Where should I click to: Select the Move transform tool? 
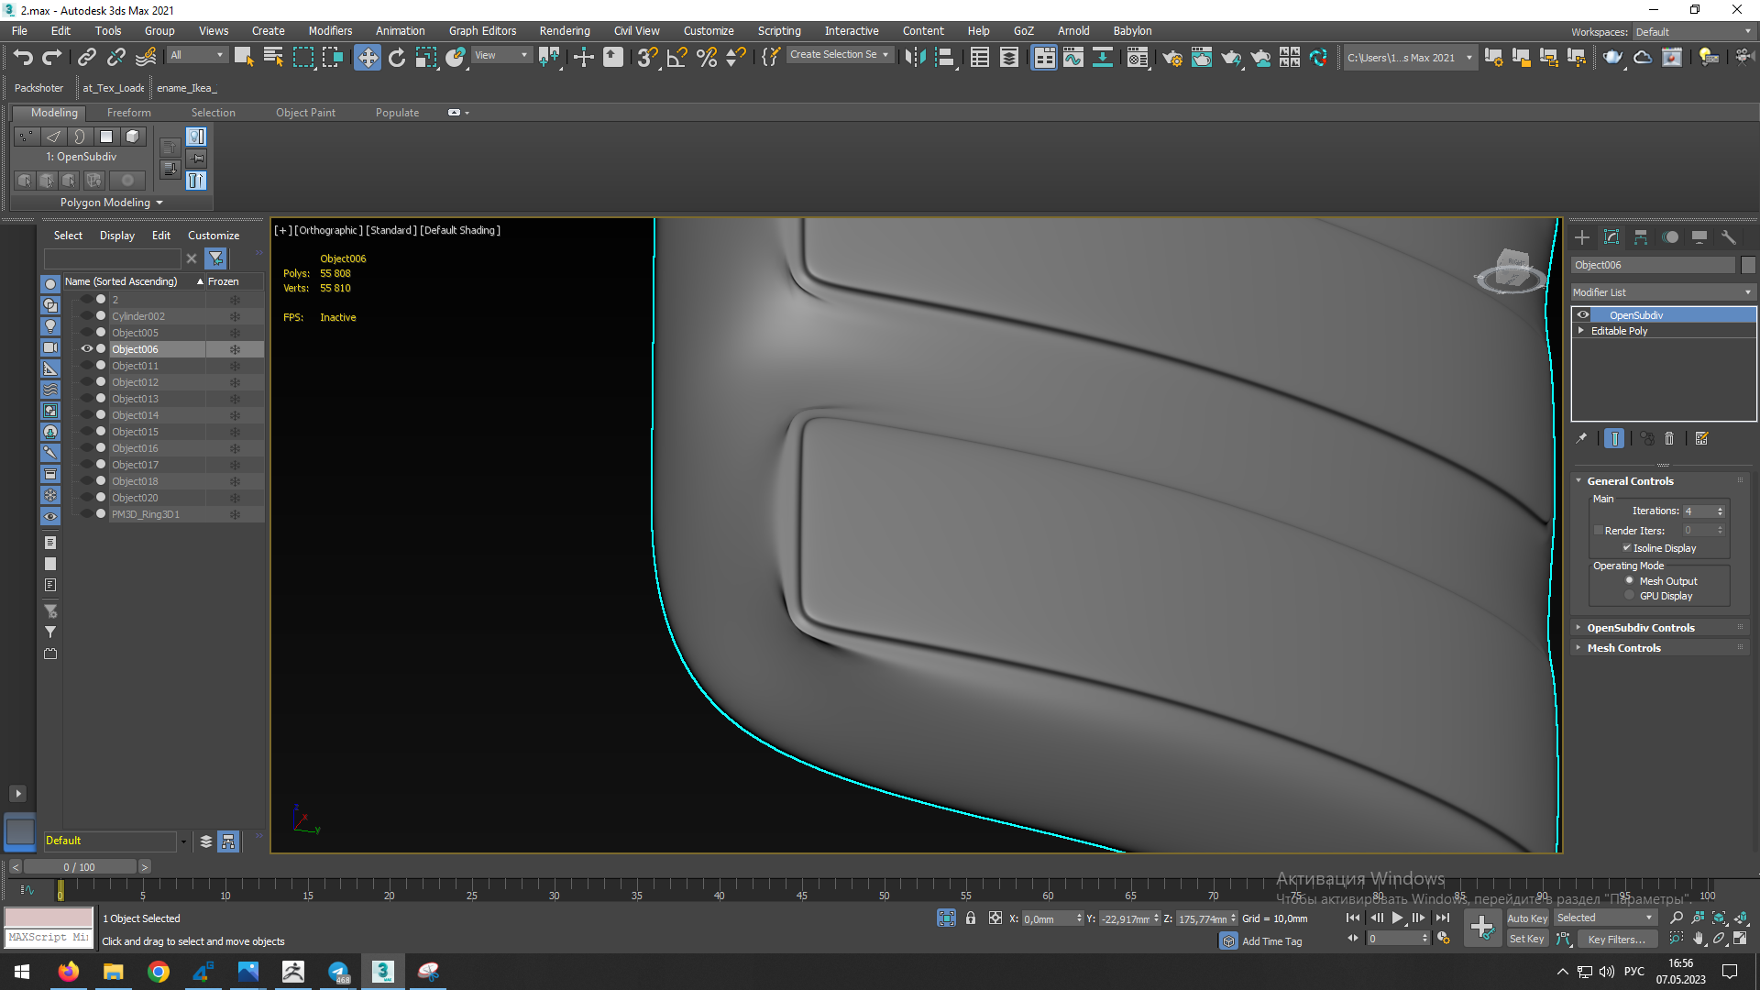point(367,58)
